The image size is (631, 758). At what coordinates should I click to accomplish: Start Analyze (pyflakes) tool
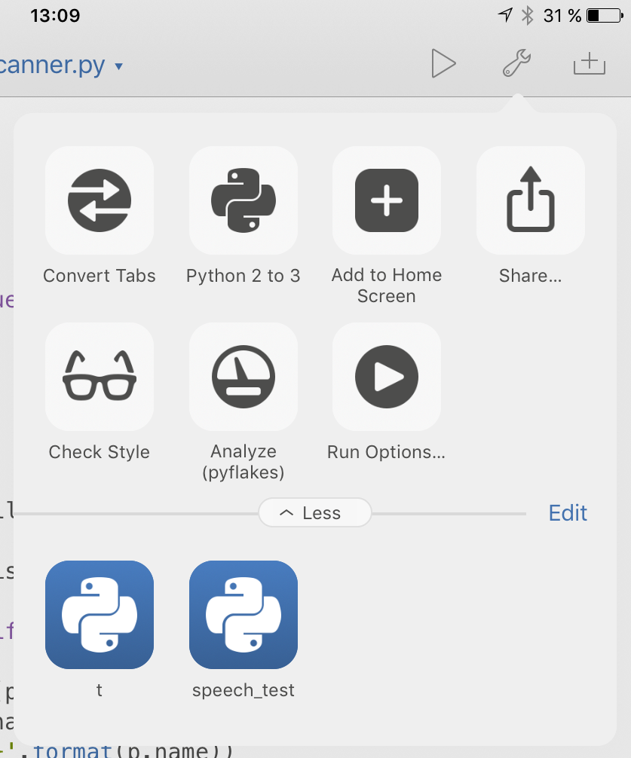pos(243,377)
